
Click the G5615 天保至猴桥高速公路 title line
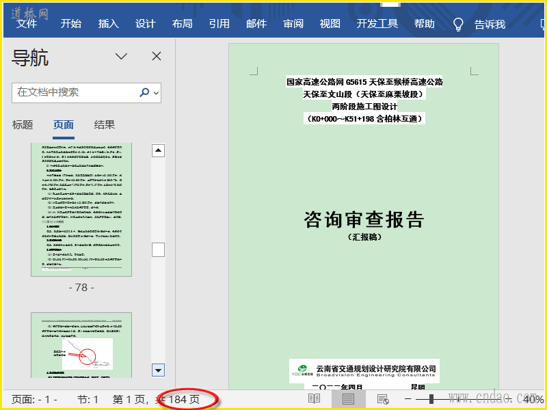(x=364, y=82)
